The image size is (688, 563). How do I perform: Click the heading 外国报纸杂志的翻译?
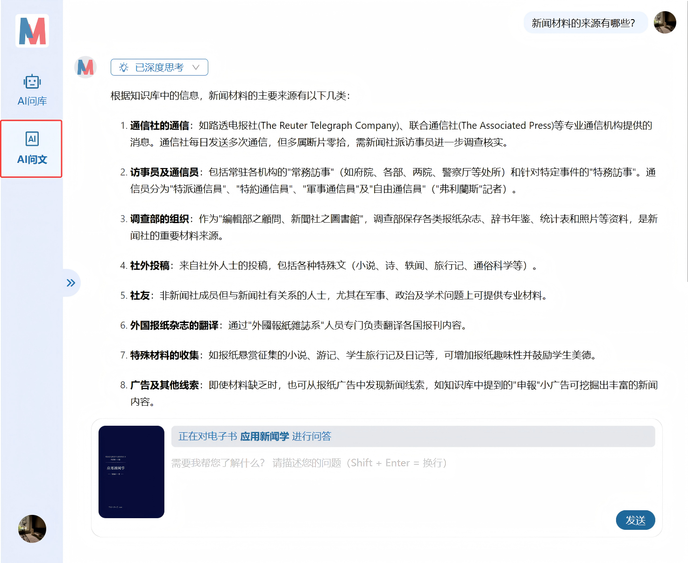click(174, 325)
